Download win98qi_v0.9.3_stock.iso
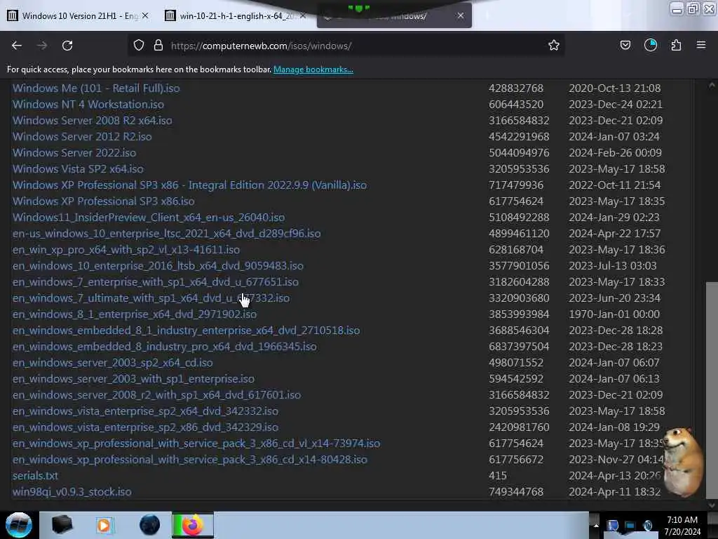 click(x=72, y=492)
